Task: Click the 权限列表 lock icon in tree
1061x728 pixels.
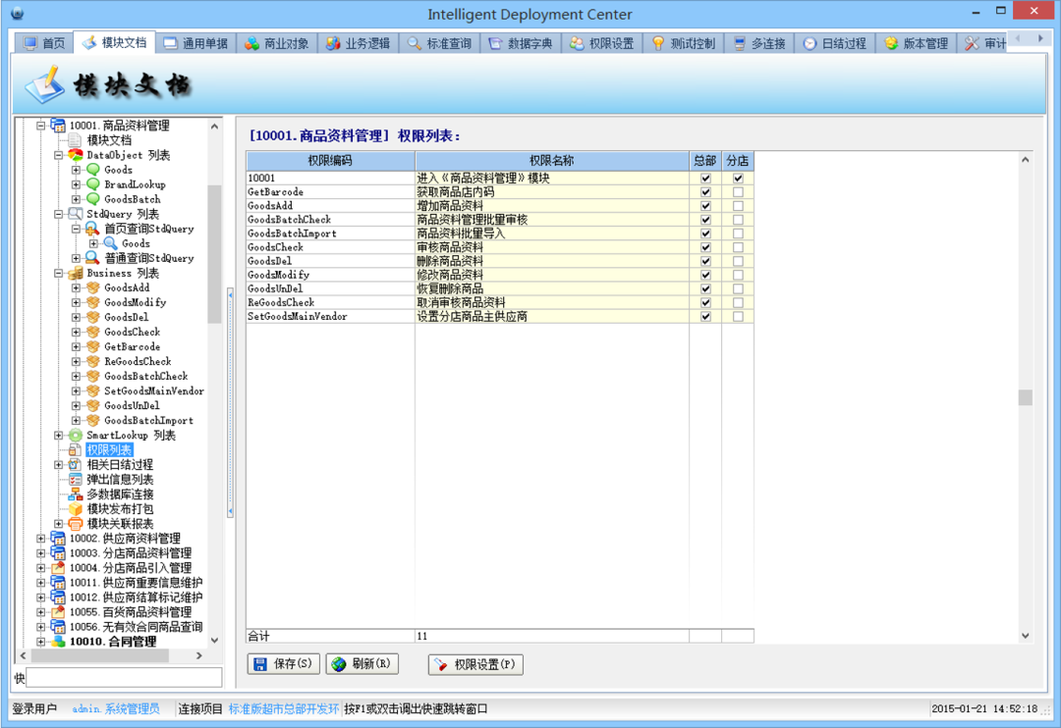Action: [x=75, y=450]
